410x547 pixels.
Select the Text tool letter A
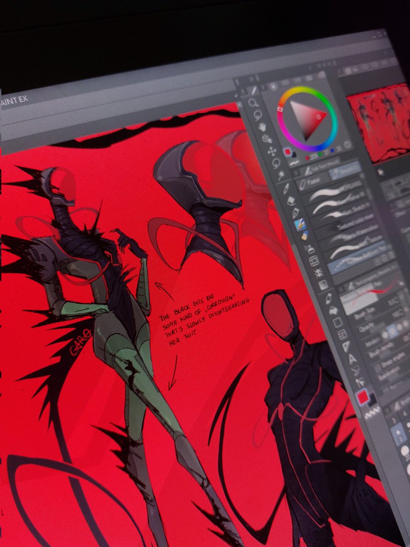[x=353, y=359]
